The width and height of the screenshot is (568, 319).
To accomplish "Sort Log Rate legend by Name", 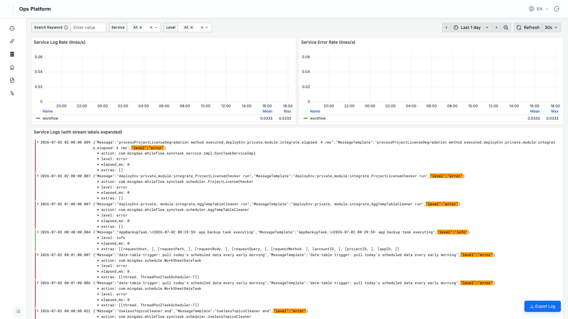I will (48, 111).
